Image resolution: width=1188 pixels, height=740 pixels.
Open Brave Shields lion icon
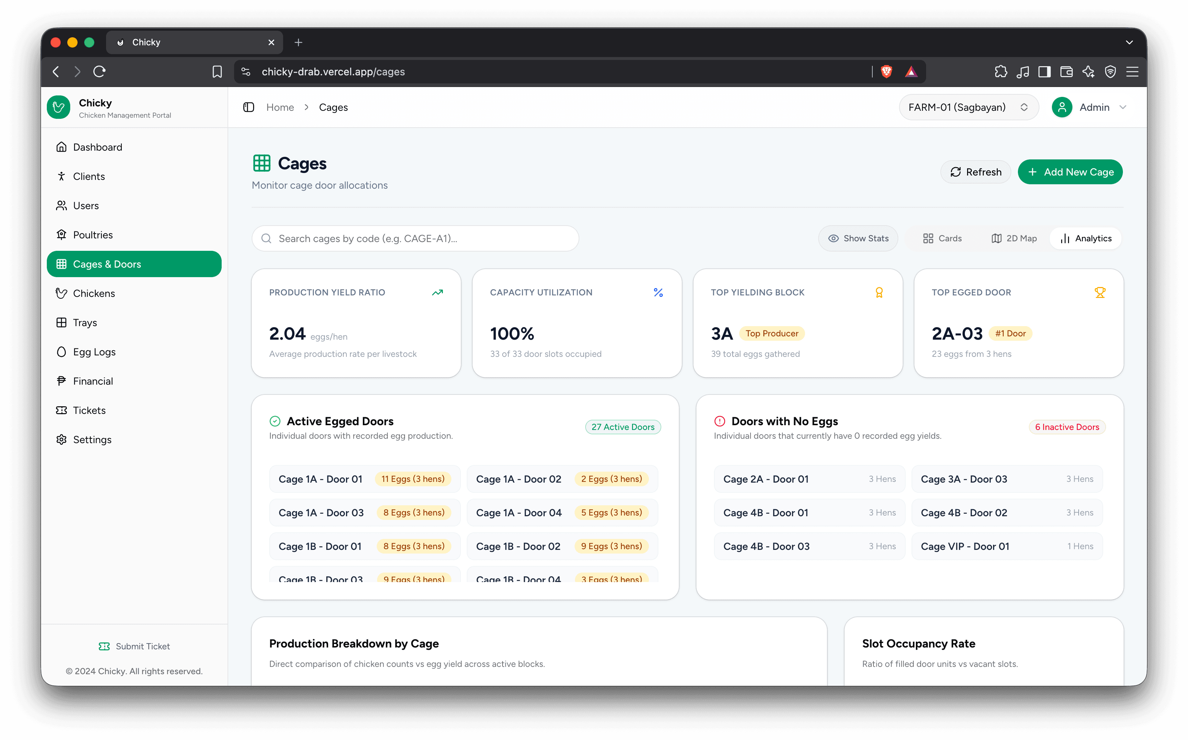coord(886,71)
